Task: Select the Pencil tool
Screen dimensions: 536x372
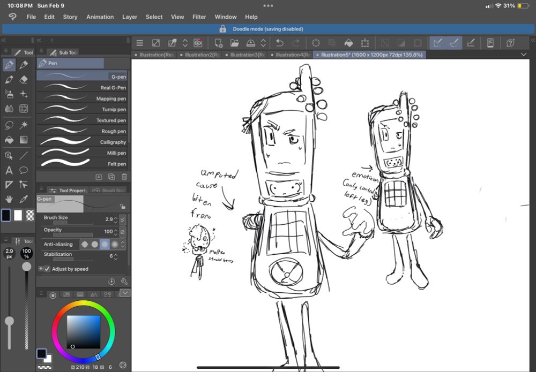Action: (24, 64)
